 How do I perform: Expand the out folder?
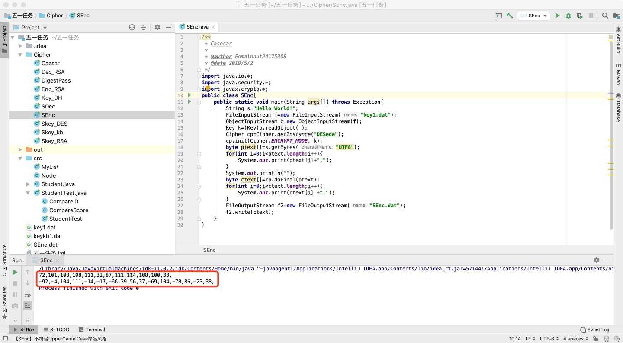coord(20,149)
